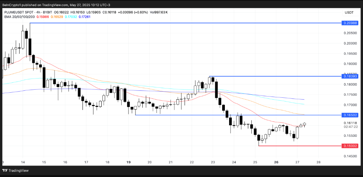Open the USDT currency label on price axis
Viewport: 363px width, 177px height.
tap(349, 13)
